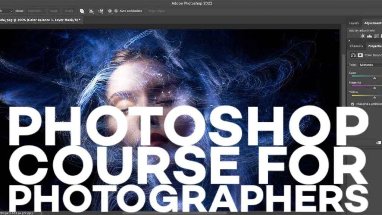Open the pen options gear icon
The image size is (382, 215).
[110, 11]
